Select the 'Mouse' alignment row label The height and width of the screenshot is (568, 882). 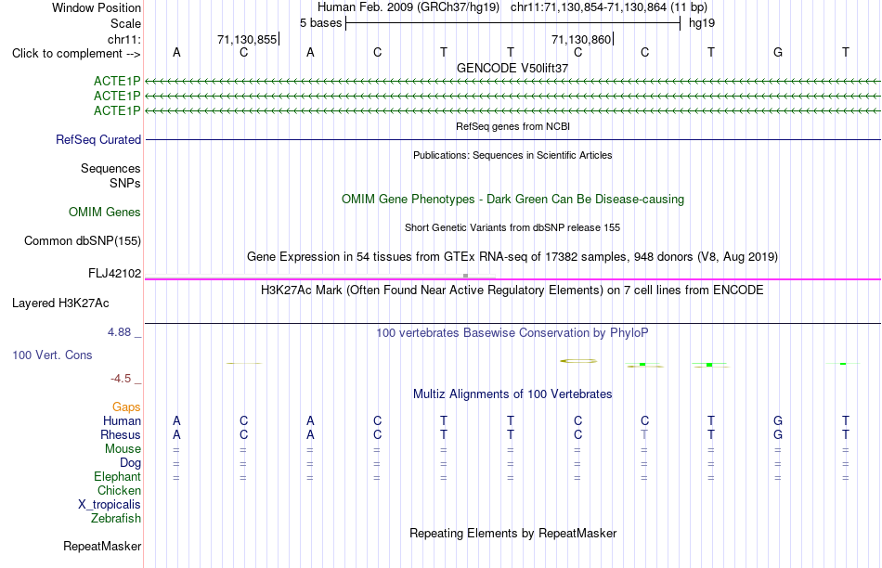tap(123, 449)
